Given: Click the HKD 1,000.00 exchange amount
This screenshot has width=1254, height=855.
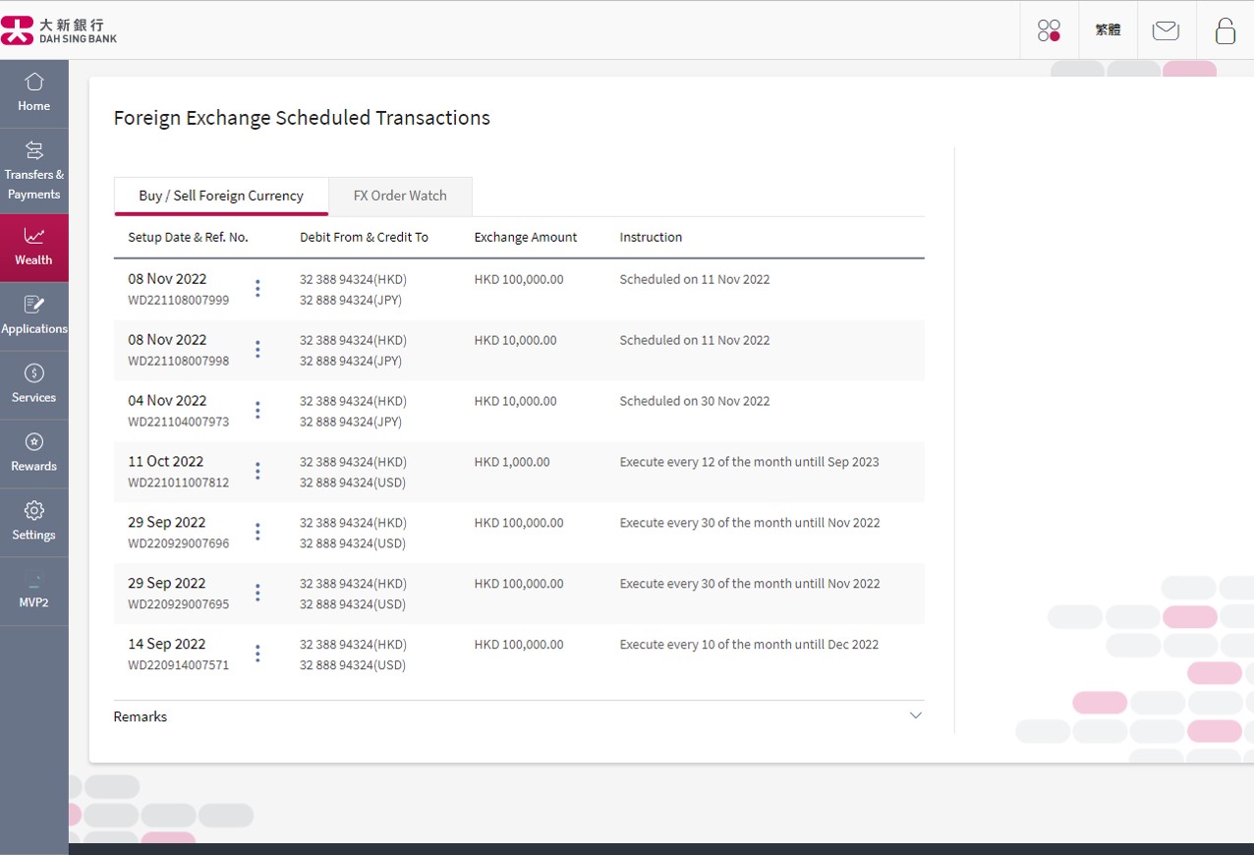Looking at the screenshot, I should coord(512,462).
